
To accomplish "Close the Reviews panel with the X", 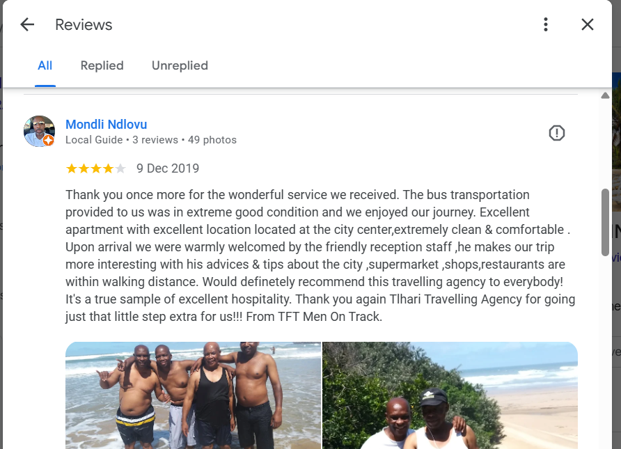I will coord(588,24).
